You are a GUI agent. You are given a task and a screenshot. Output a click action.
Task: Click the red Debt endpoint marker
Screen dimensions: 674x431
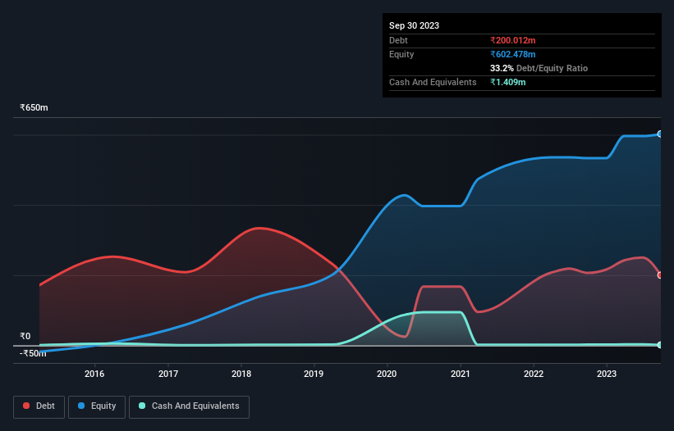click(660, 274)
